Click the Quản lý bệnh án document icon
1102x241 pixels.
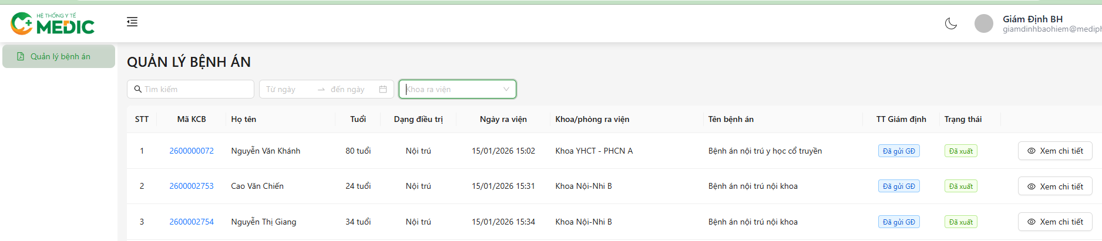[21, 56]
